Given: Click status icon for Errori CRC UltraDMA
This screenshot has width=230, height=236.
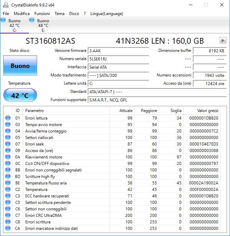Looking at the screenshot, I should pyautogui.click(x=8, y=215).
